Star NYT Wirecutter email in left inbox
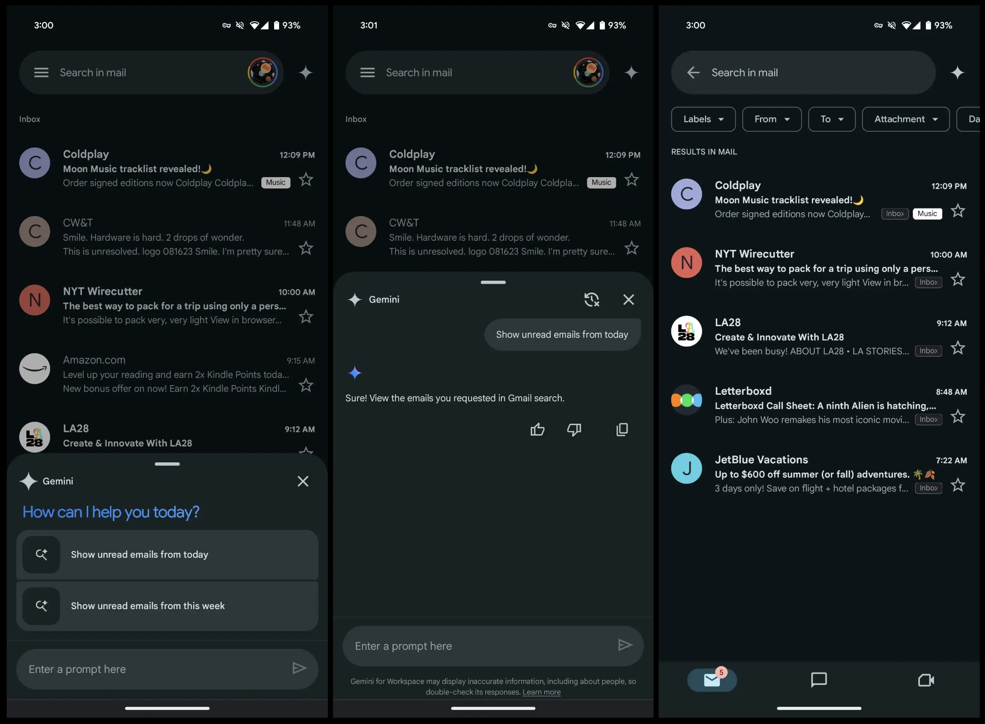 (306, 317)
